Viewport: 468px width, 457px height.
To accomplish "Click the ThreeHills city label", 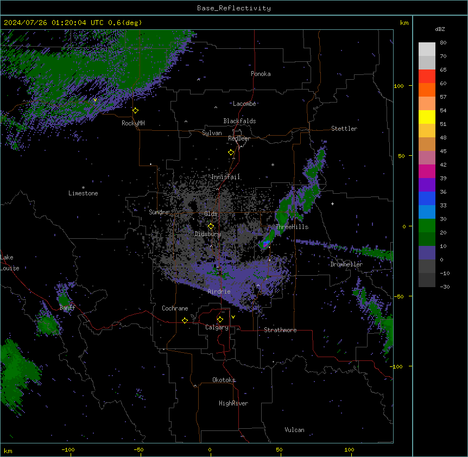I will [x=292, y=227].
